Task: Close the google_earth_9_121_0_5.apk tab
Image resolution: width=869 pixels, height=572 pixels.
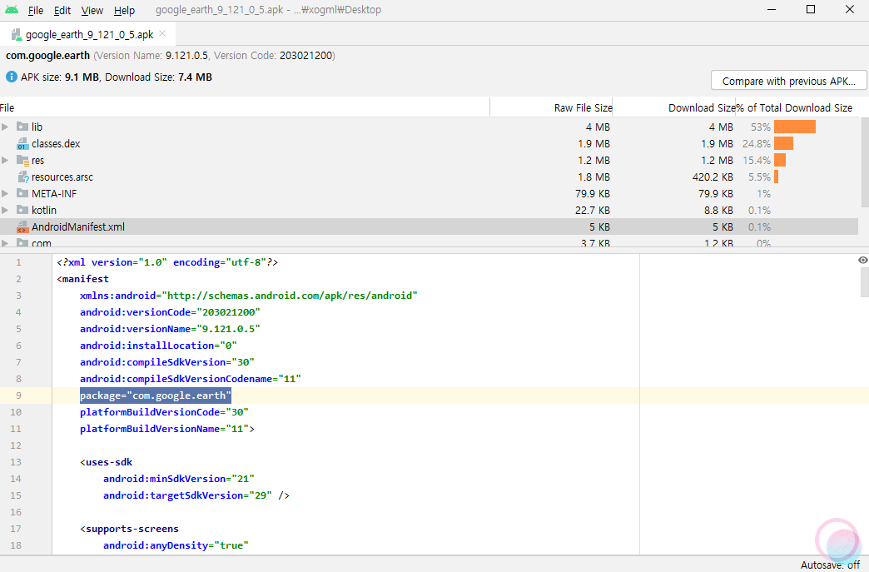Action: (162, 34)
